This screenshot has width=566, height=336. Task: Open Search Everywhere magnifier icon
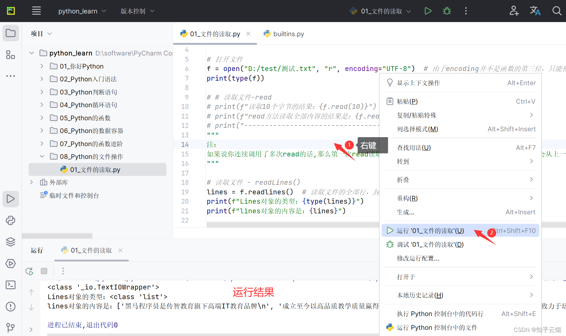(557, 11)
